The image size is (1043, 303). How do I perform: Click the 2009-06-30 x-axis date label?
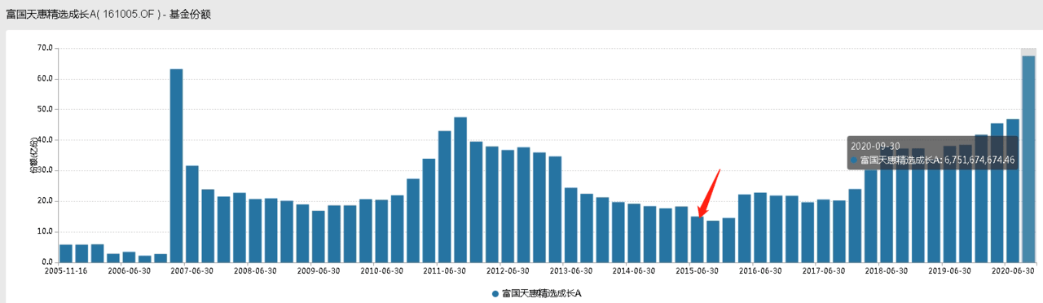(x=318, y=271)
